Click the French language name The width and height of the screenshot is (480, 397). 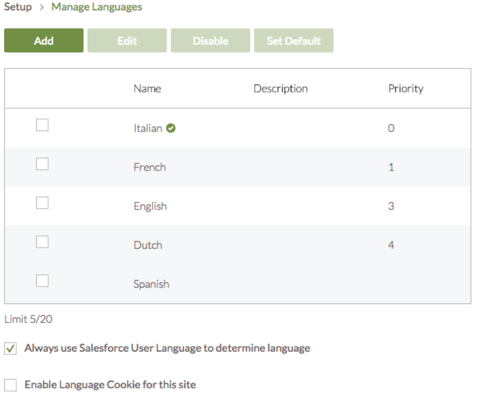pos(150,167)
